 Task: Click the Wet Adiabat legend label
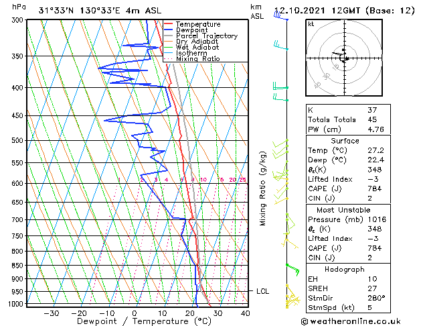point(197,47)
